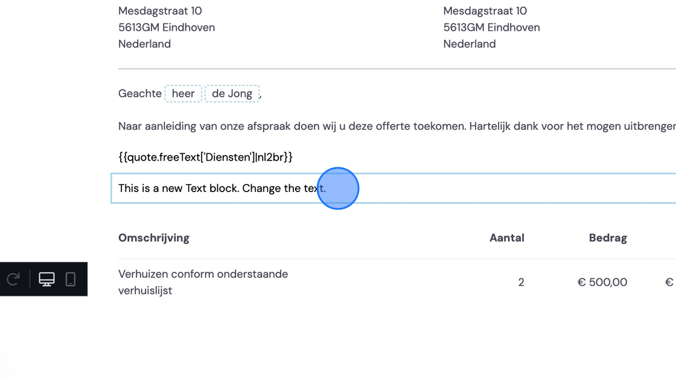
Task: Click the 'Naar aanleiding van onze afspraak' paragraph
Action: [x=397, y=126]
